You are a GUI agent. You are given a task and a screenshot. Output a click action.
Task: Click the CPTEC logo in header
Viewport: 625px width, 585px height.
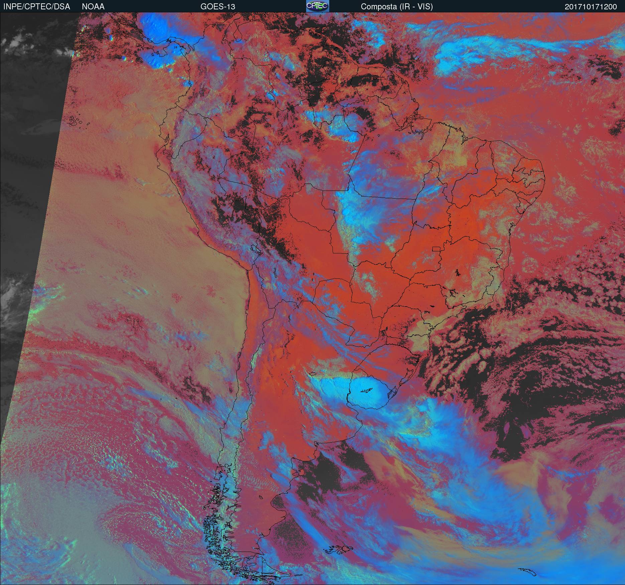click(x=317, y=6)
